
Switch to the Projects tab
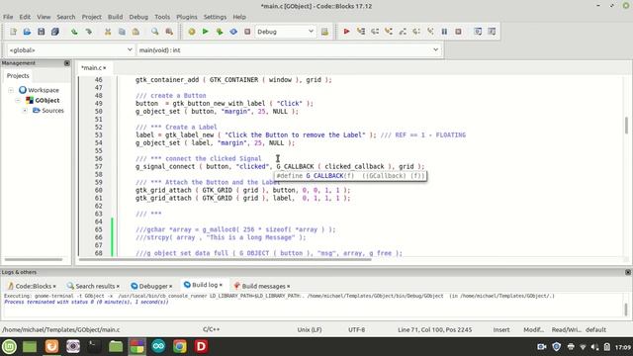[18, 76]
